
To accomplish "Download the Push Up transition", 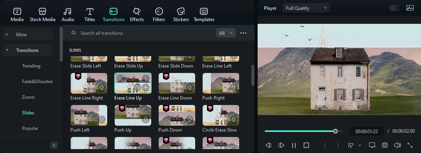I will tap(146, 119).
